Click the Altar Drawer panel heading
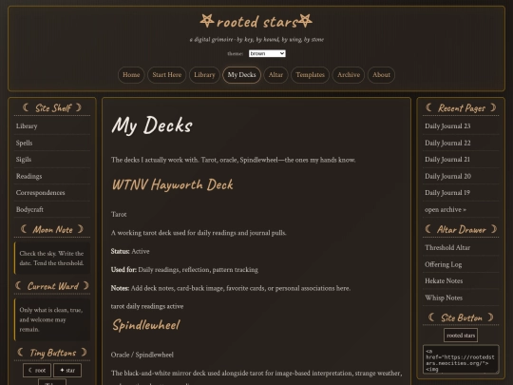513x385 pixels. [461, 229]
